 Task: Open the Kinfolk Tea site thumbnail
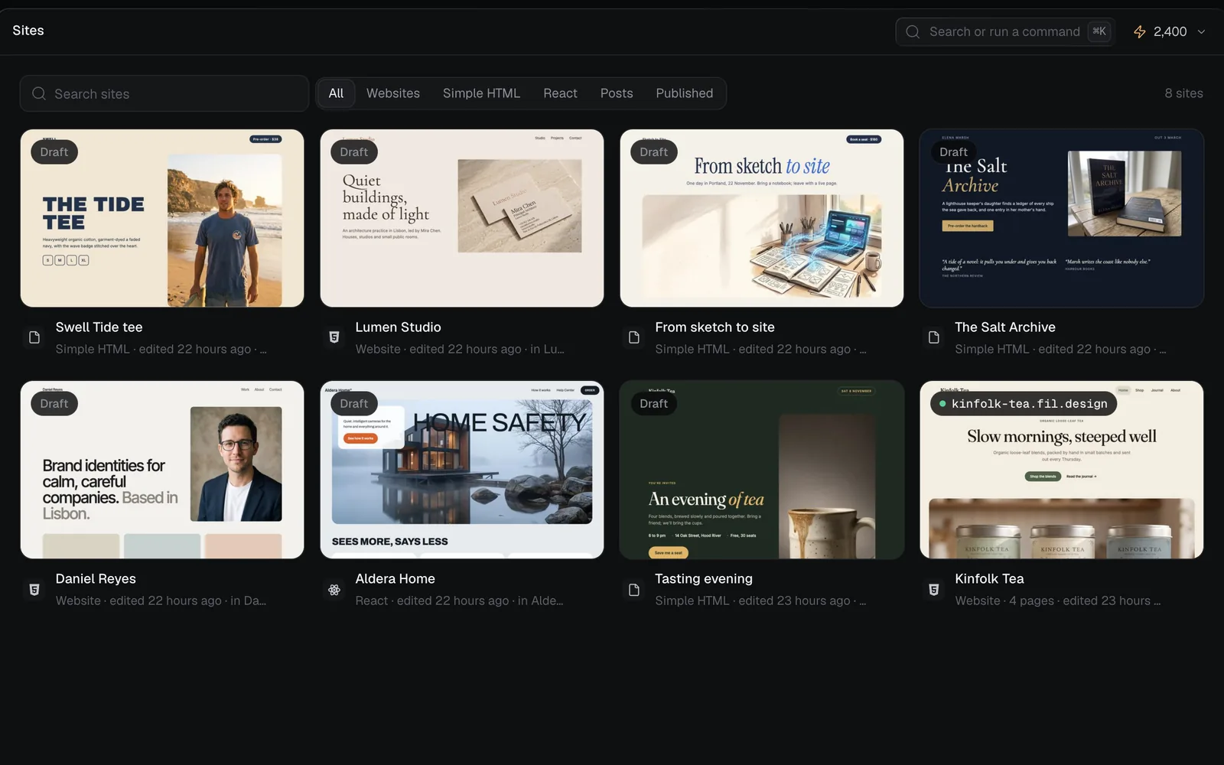coord(1062,470)
